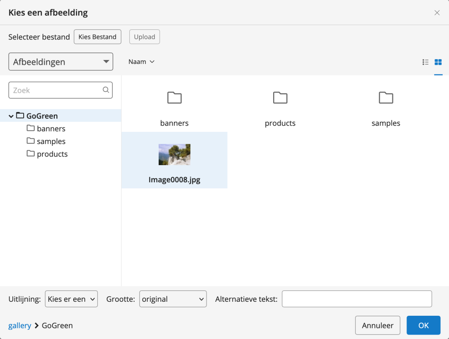Close the Kies een afbeelding dialog
The width and height of the screenshot is (449, 339).
coord(437,13)
